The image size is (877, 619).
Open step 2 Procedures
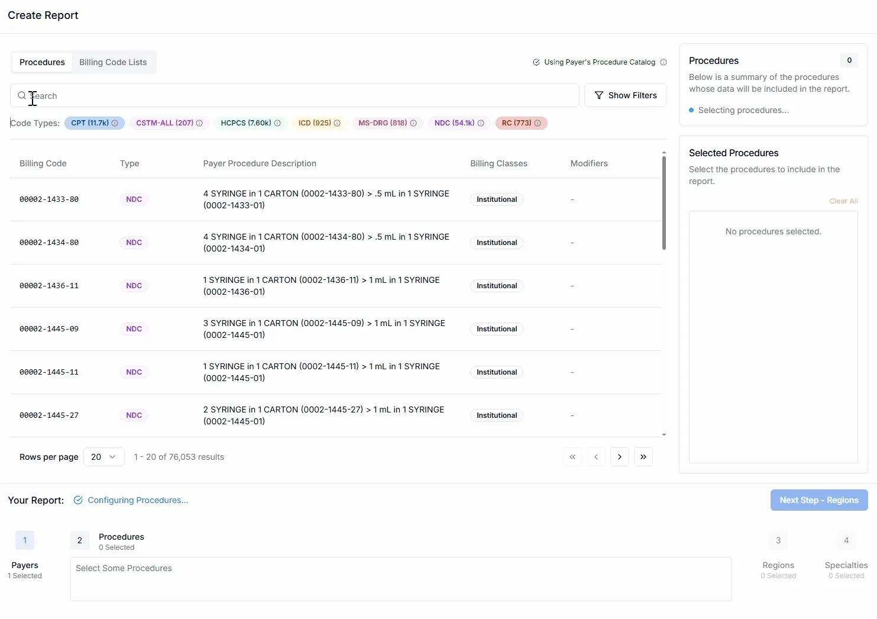(x=80, y=540)
